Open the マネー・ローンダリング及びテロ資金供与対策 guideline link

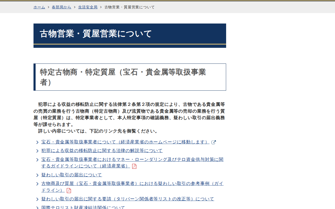tap(132, 163)
